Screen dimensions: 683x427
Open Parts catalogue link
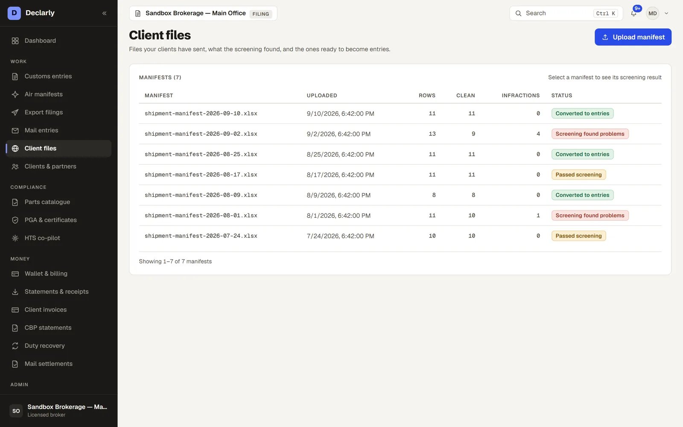(x=58, y=202)
